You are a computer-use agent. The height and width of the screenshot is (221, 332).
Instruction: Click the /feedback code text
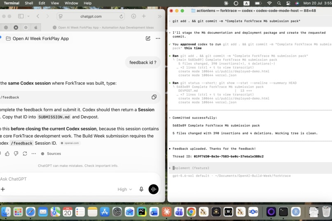click(x=10, y=97)
